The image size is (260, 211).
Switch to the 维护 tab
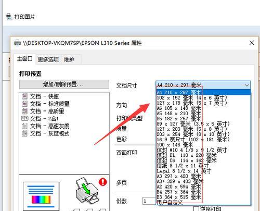point(69,59)
